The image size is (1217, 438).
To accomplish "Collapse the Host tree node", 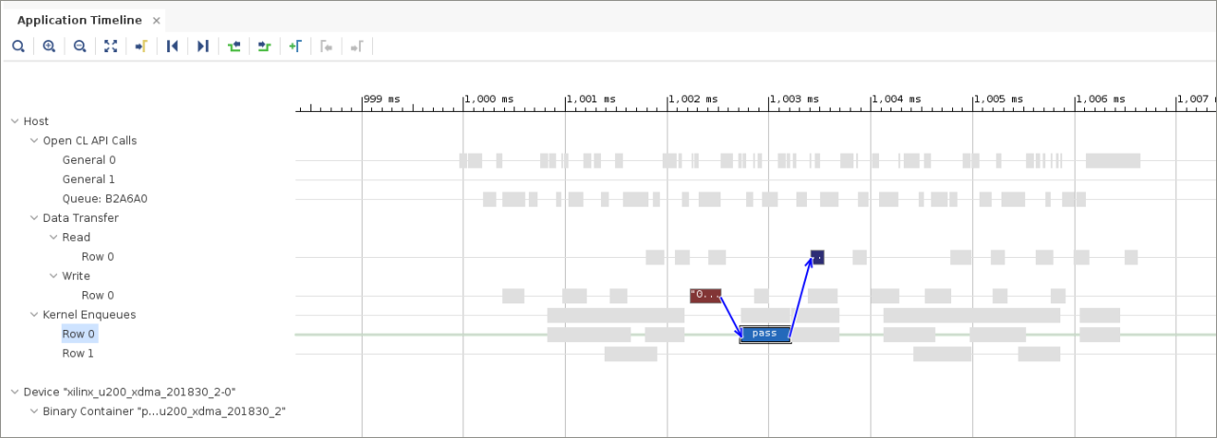I will tap(15, 121).
